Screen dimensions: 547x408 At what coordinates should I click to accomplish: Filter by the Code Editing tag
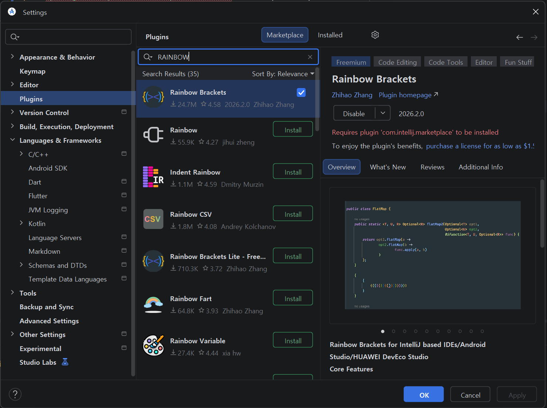pos(397,62)
